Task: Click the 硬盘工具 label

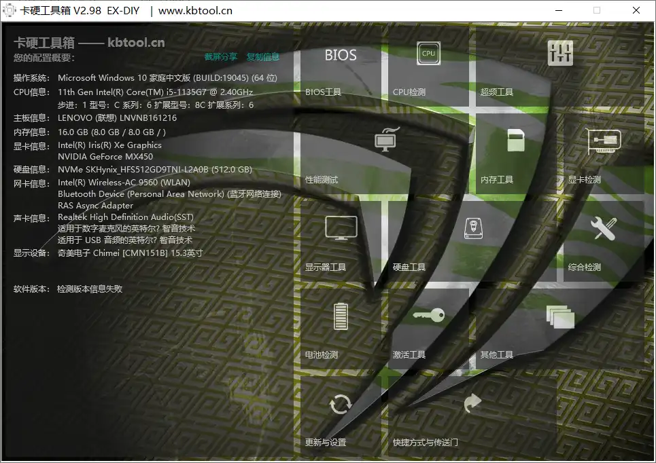Action: tap(409, 267)
